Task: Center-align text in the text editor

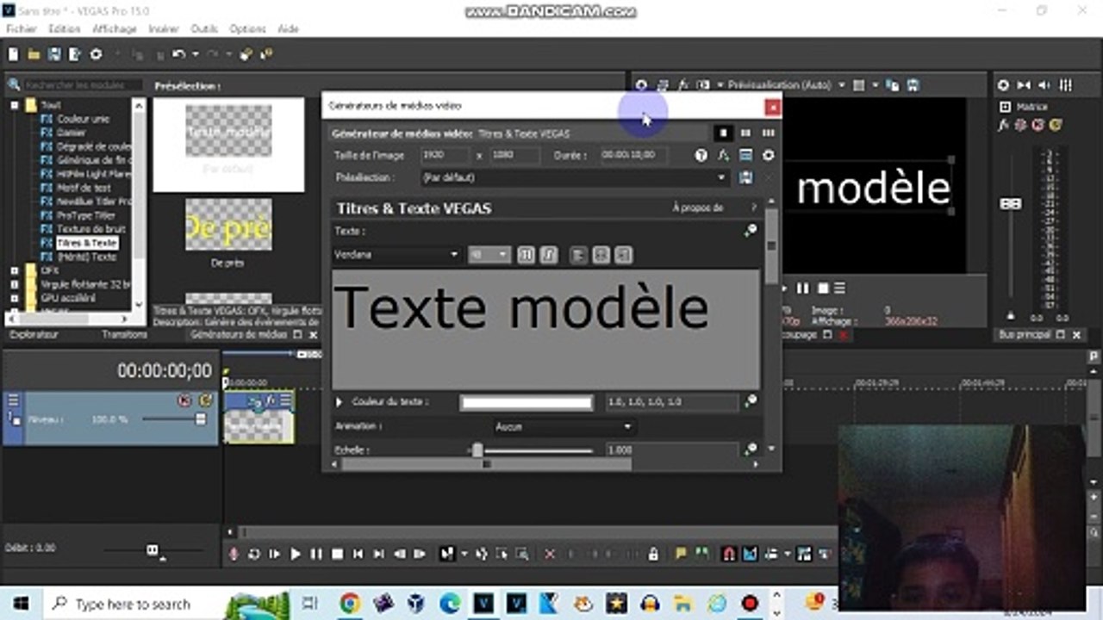Action: pyautogui.click(x=601, y=255)
